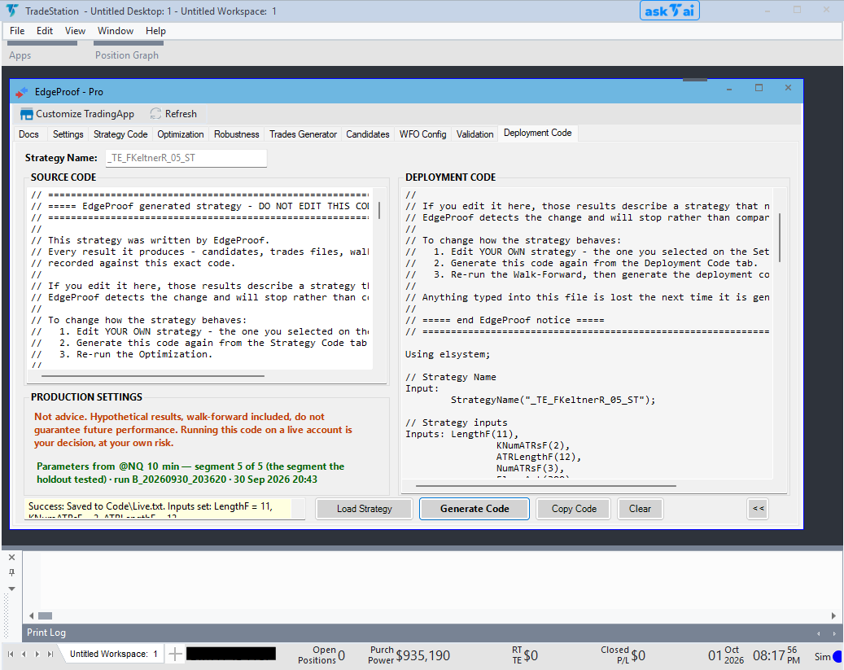Switch to the Robustness tab
The height and width of the screenshot is (670, 844).
(237, 134)
